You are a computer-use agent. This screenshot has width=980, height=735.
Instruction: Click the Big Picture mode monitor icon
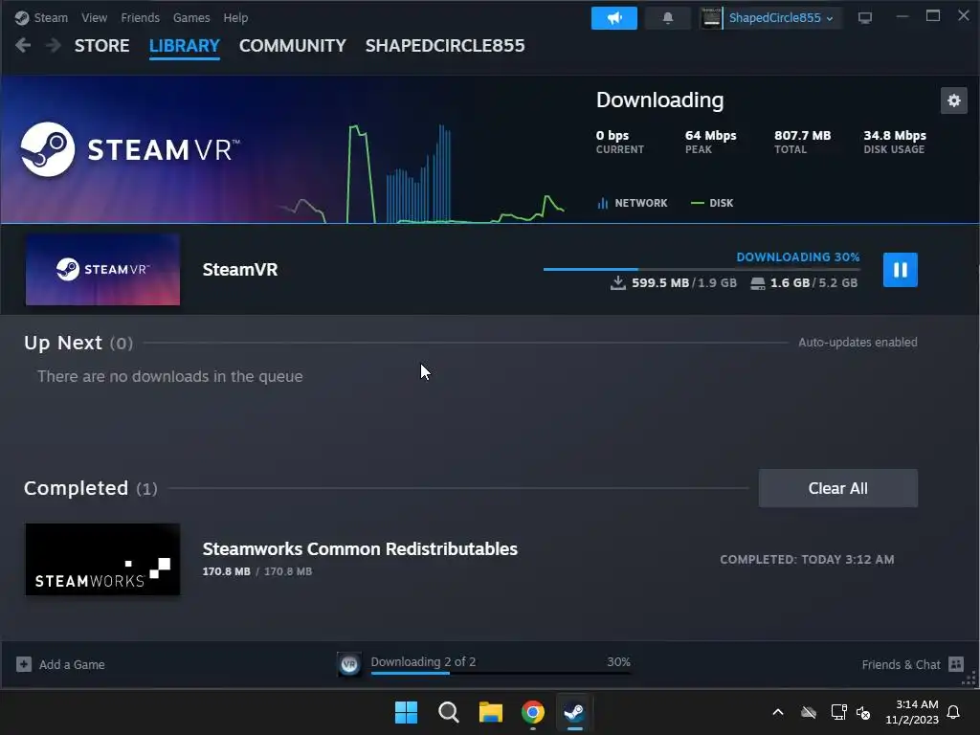[x=865, y=18]
